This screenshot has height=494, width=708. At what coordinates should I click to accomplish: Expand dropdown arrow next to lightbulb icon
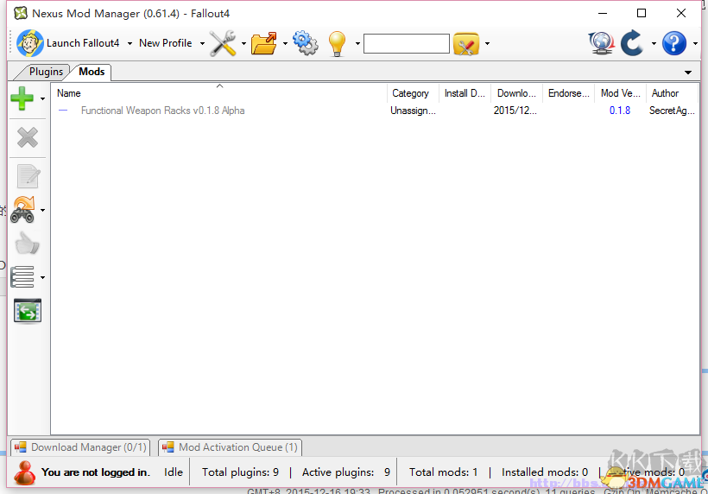pyautogui.click(x=357, y=44)
